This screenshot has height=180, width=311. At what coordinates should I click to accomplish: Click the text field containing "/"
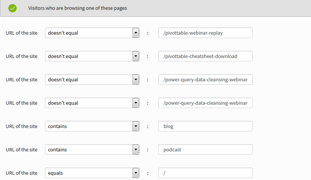tap(205, 173)
